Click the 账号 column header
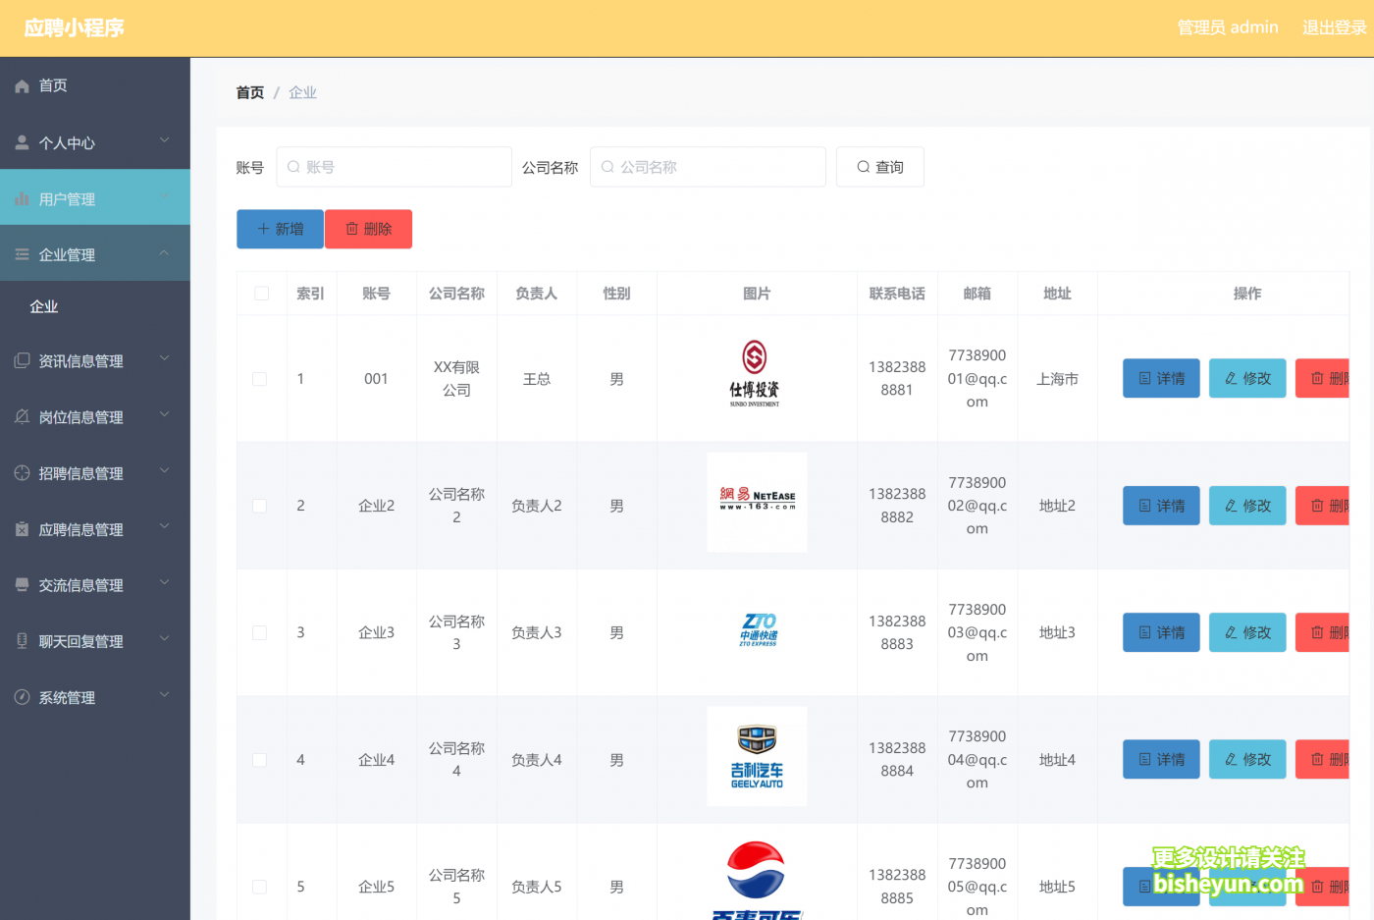The height and width of the screenshot is (920, 1374). pos(376,294)
